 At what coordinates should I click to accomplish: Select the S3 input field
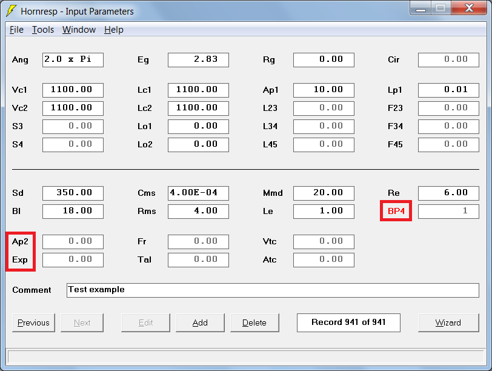pyautogui.click(x=73, y=127)
